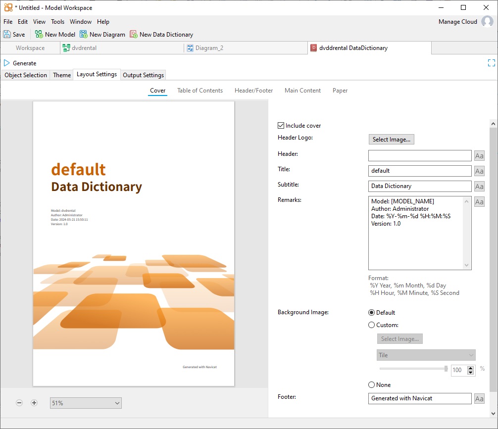498x429 pixels.
Task: Click the Manage Cloud link
Action: click(458, 22)
